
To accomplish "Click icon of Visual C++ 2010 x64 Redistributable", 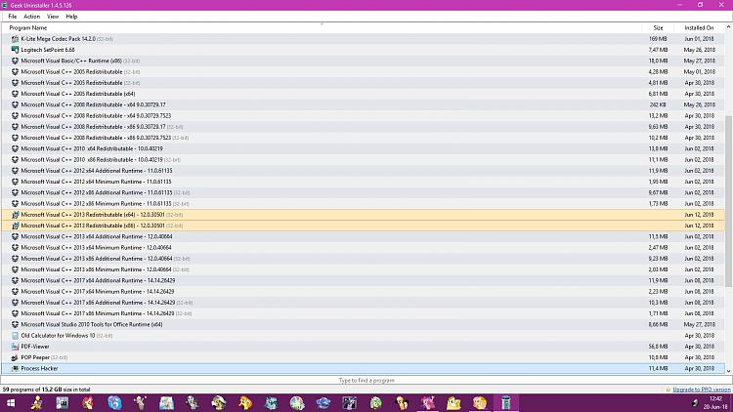I will click(x=15, y=148).
